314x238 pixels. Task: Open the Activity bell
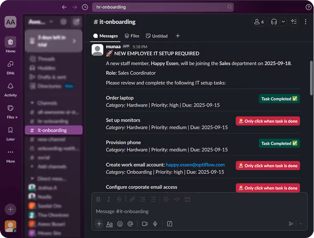[10, 90]
